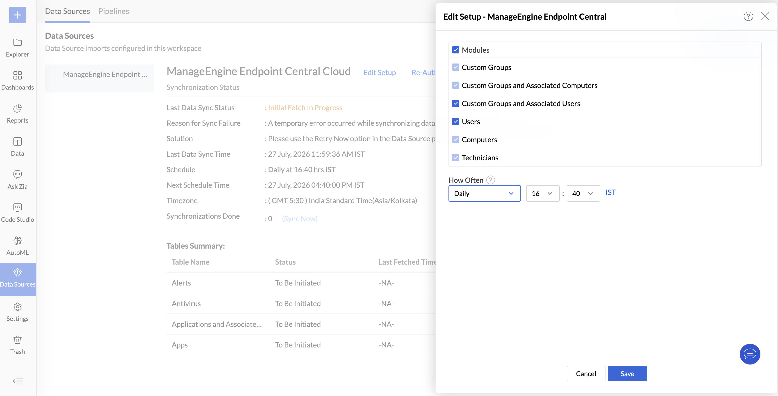Screen dimensions: 778x396
Task: Open the Explorer folder icon
Action: [x=18, y=42]
